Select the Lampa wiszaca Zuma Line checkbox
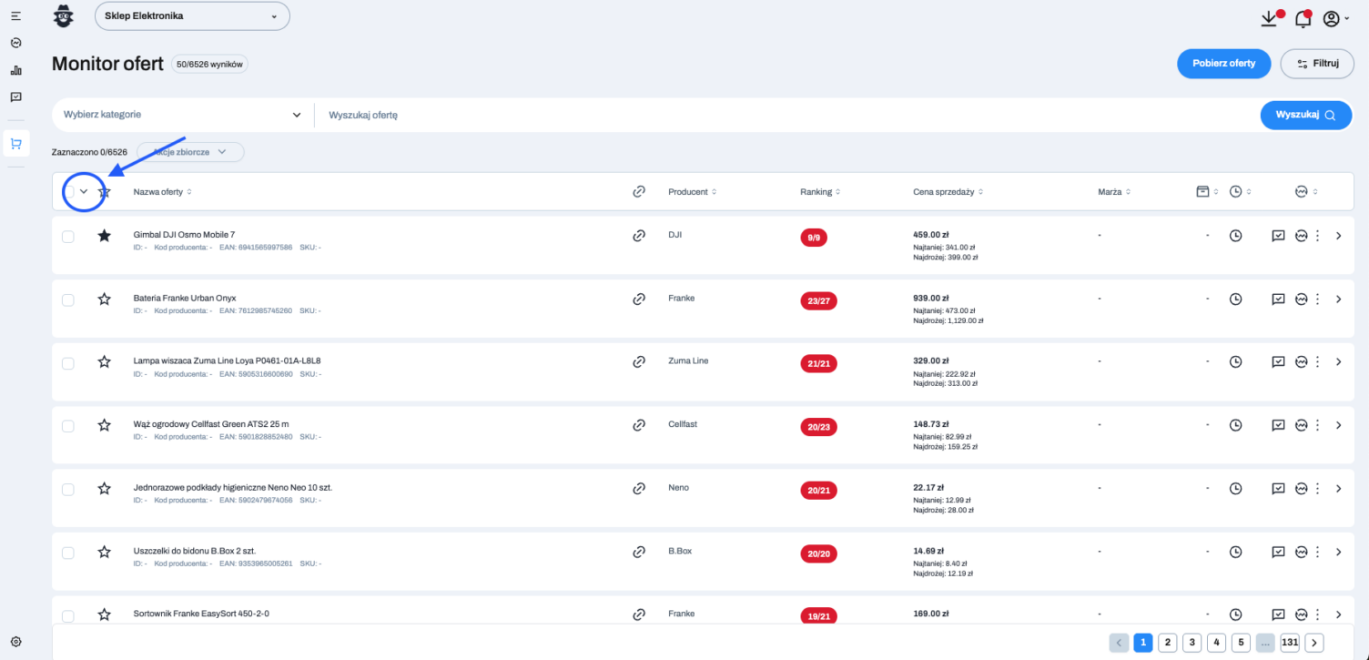Image resolution: width=1369 pixels, height=660 pixels. click(68, 363)
